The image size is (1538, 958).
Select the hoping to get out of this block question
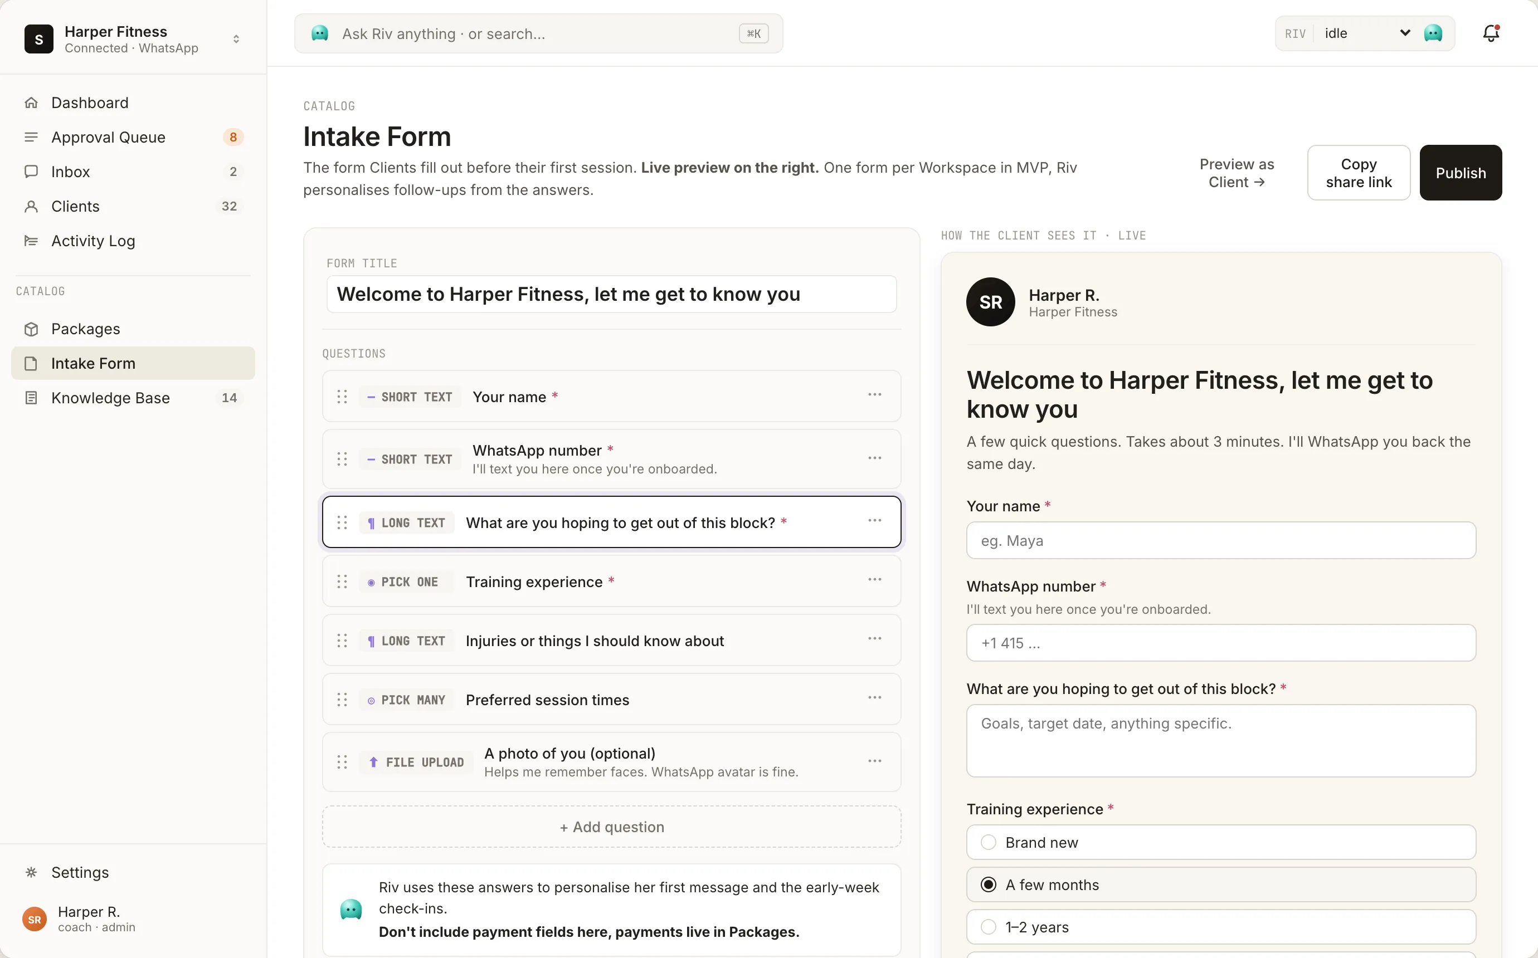click(611, 522)
